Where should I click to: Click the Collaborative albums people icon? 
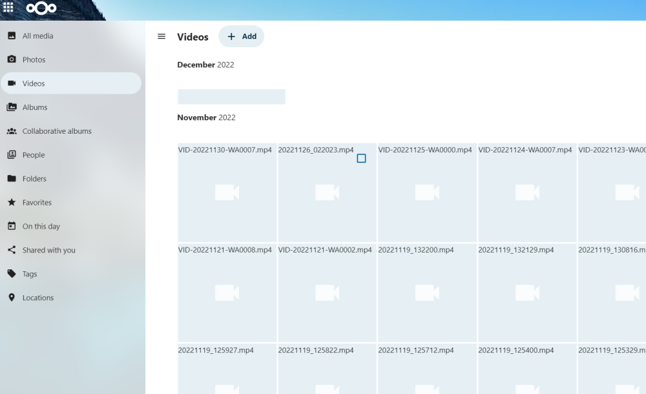point(12,131)
